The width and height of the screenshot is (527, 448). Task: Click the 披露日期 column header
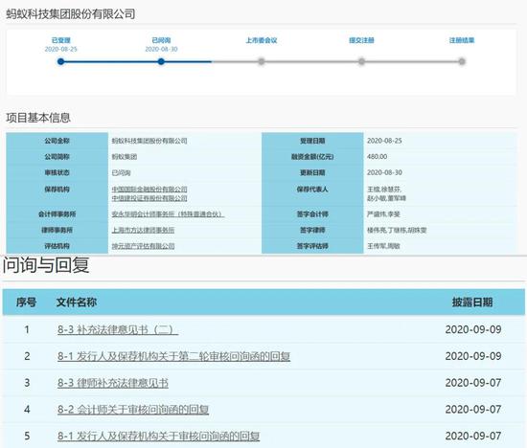pyautogui.click(x=472, y=302)
